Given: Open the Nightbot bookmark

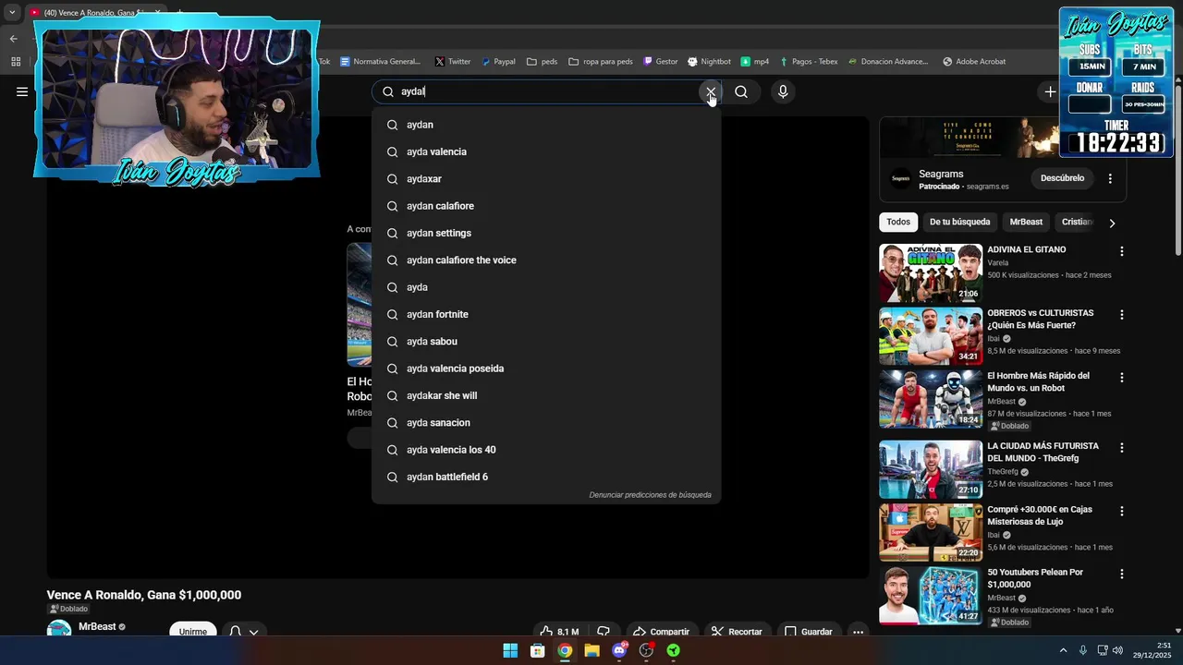Looking at the screenshot, I should [x=710, y=62].
